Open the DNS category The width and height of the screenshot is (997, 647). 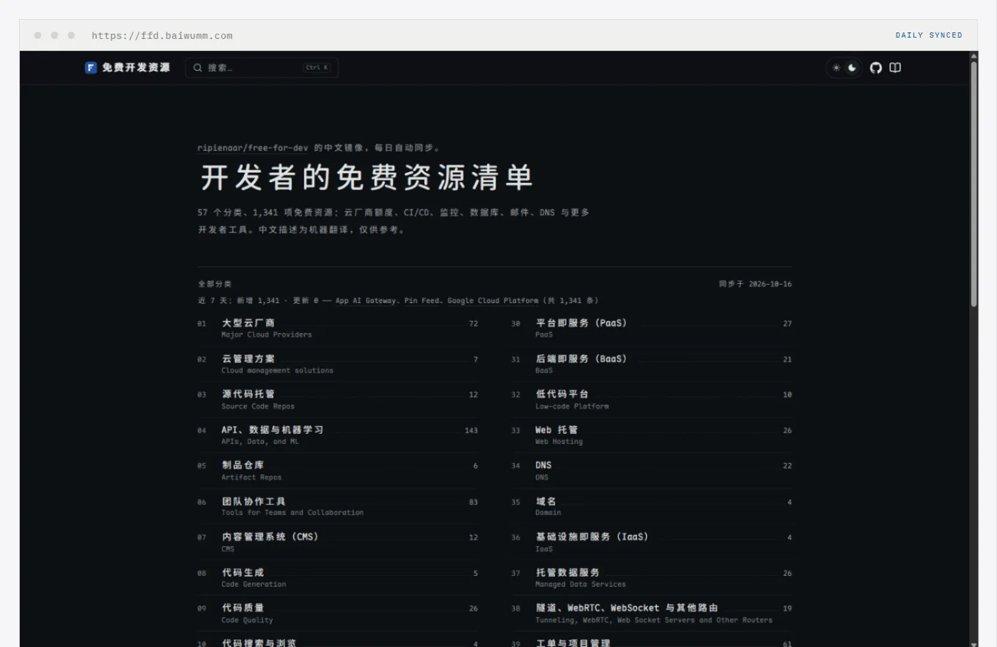[652, 471]
